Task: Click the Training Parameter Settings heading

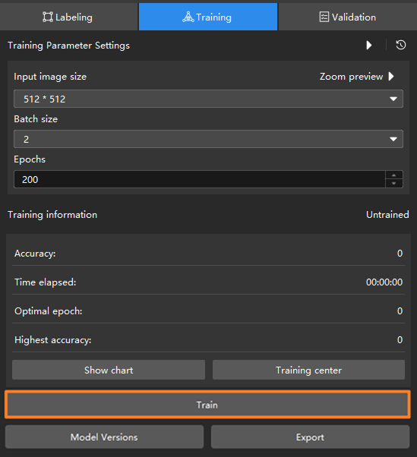Action: tap(69, 46)
